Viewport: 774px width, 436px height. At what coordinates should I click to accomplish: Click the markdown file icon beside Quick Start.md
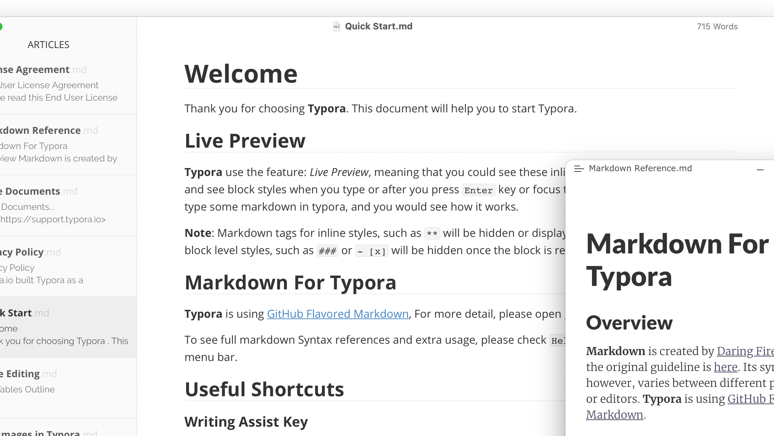click(x=336, y=26)
